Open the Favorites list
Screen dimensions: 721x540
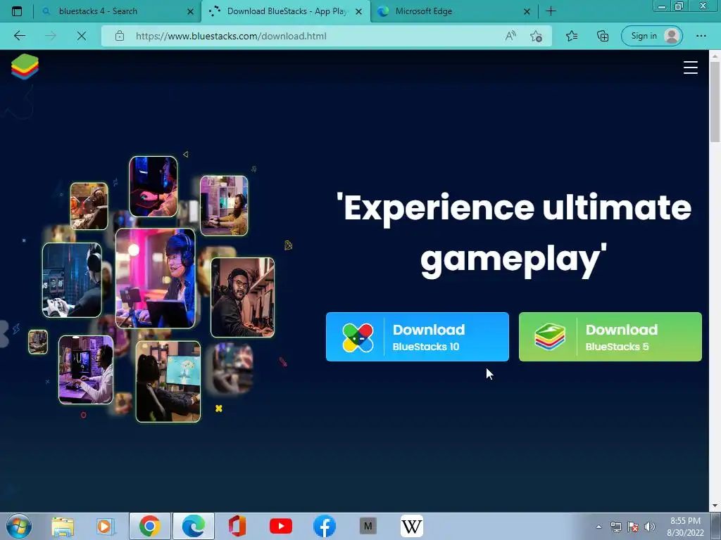coord(572,36)
